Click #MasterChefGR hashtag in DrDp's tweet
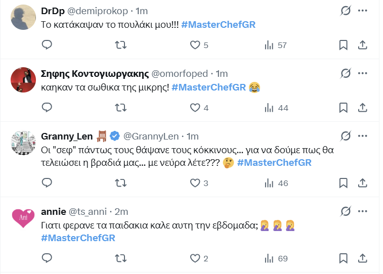 point(218,25)
